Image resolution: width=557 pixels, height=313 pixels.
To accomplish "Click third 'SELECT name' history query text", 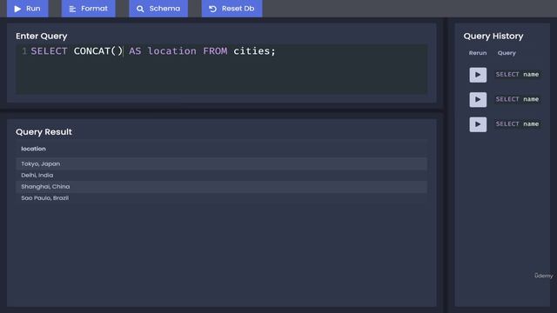I will [517, 123].
